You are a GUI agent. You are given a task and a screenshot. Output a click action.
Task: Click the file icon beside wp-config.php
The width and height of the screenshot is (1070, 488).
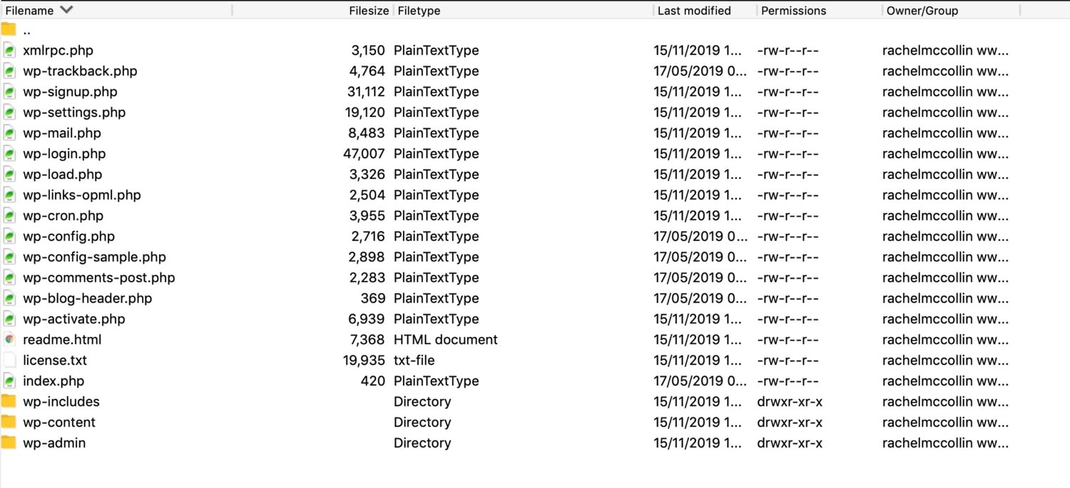coord(10,236)
